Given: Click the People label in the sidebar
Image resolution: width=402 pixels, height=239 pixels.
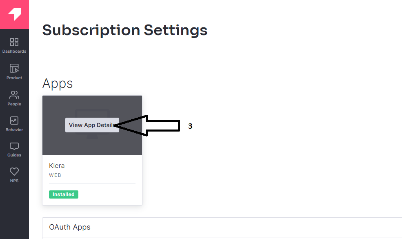Looking at the screenshot, I should coord(14,104).
